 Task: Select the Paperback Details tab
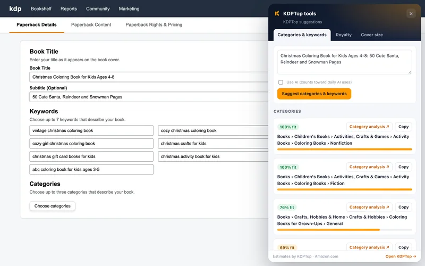coord(37,24)
